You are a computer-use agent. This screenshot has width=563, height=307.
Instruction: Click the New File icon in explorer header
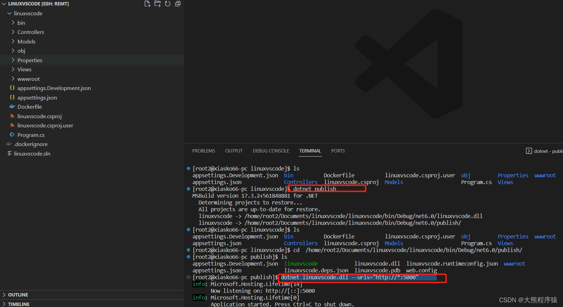click(147, 4)
